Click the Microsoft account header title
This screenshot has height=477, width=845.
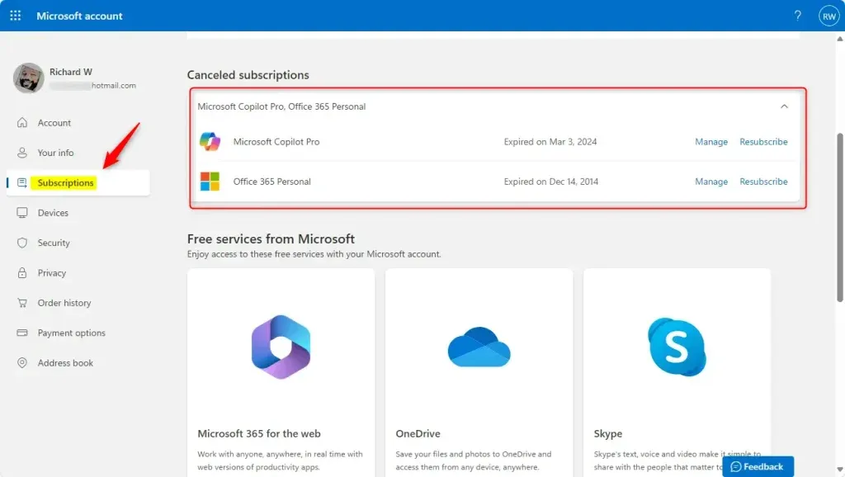pos(79,16)
